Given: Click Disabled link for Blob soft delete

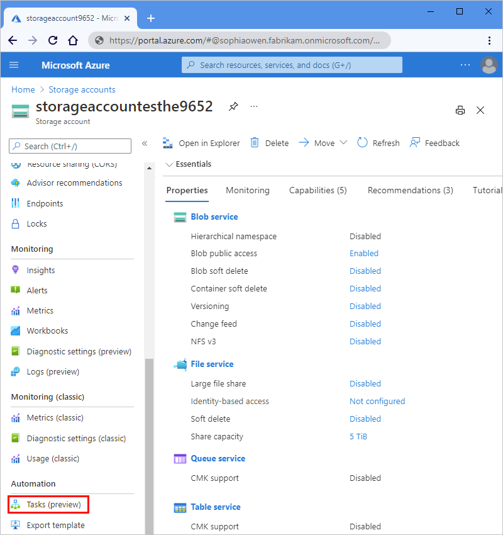Looking at the screenshot, I should pyautogui.click(x=365, y=271).
